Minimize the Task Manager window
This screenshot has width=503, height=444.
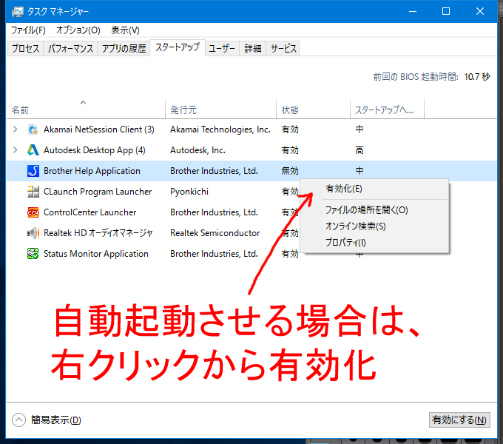[413, 12]
